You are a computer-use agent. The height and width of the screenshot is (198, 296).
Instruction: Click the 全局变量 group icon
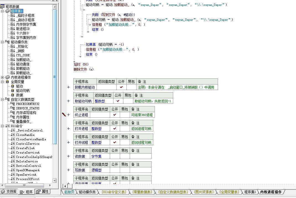tap(7, 82)
